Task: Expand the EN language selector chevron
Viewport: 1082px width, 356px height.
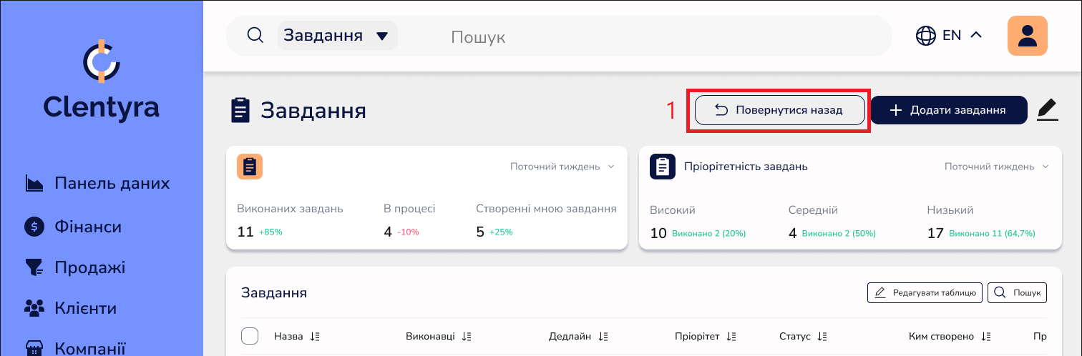Action: 975,35
